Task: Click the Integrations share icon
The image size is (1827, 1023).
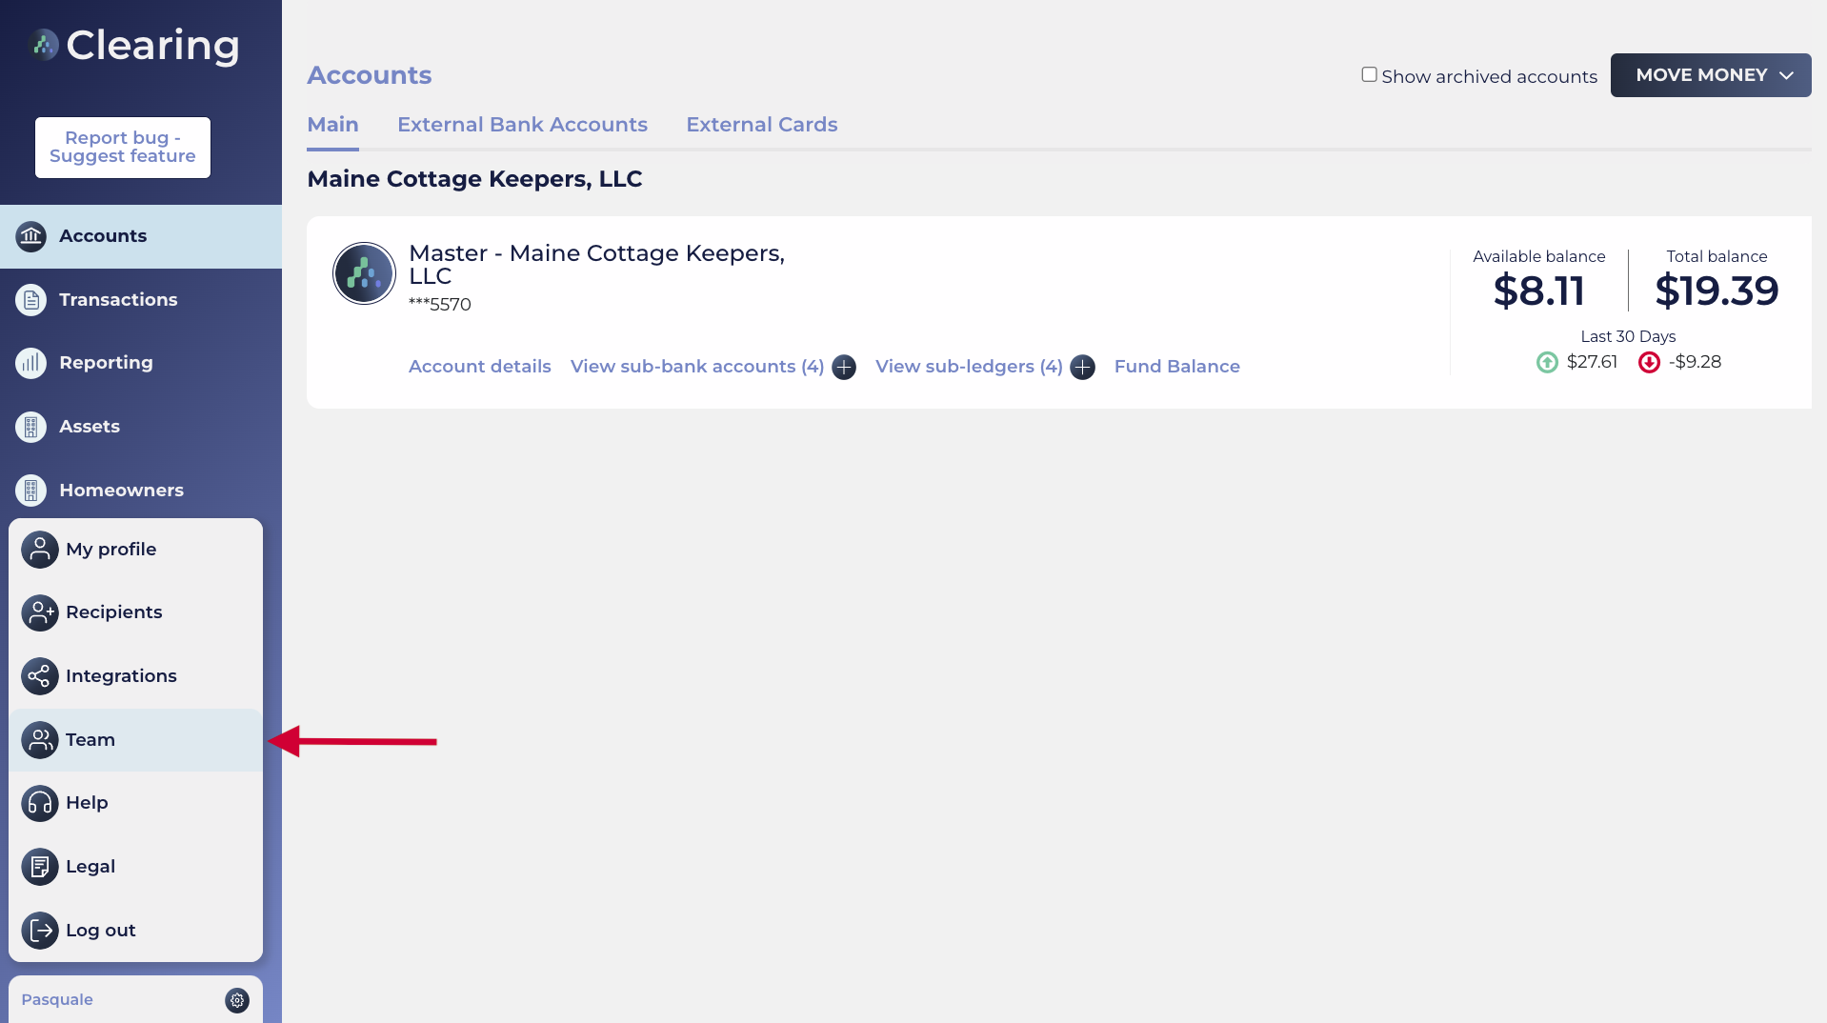Action: pos(40,676)
